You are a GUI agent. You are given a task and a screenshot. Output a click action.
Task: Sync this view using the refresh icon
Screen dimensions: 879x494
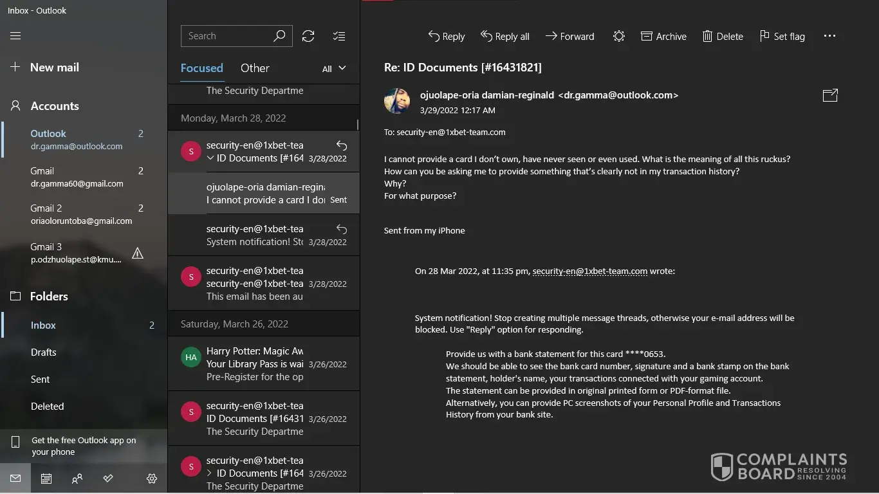(308, 36)
